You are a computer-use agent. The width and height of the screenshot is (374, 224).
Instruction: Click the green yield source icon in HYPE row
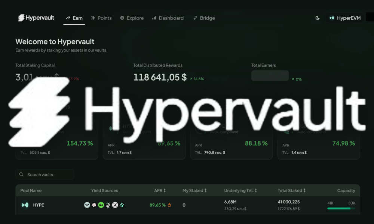(101, 205)
